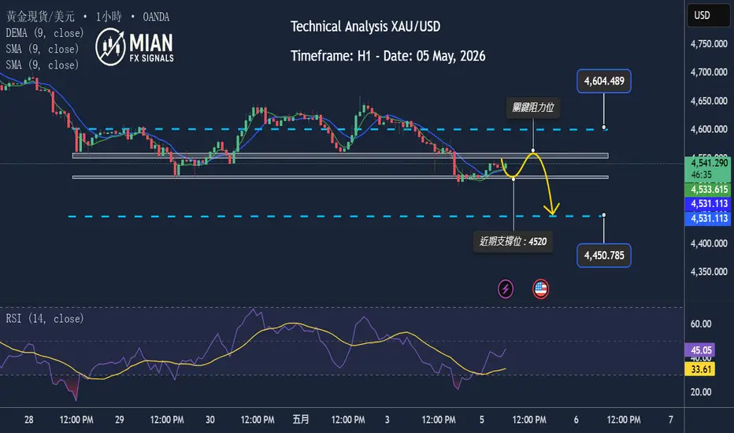The image size is (734, 433).
Task: Click the Technical Analysis XAU/USD heading text
Action: click(x=365, y=27)
